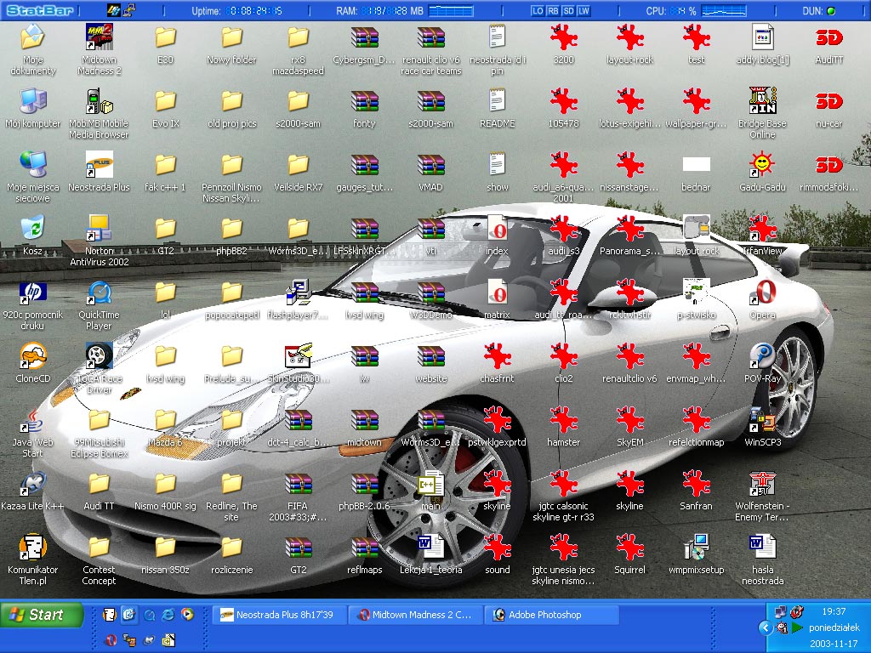The image size is (871, 653).
Task: Open the CloneCD desktop shortcut
Action: pyautogui.click(x=32, y=356)
